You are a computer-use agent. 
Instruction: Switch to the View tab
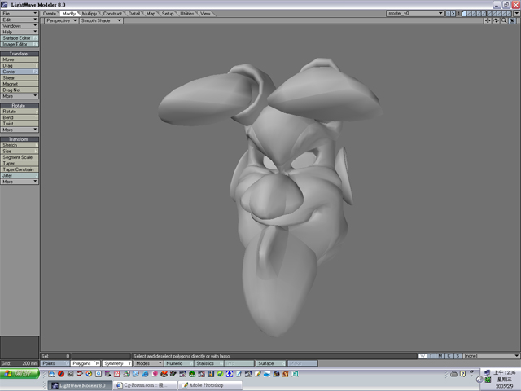click(x=205, y=14)
